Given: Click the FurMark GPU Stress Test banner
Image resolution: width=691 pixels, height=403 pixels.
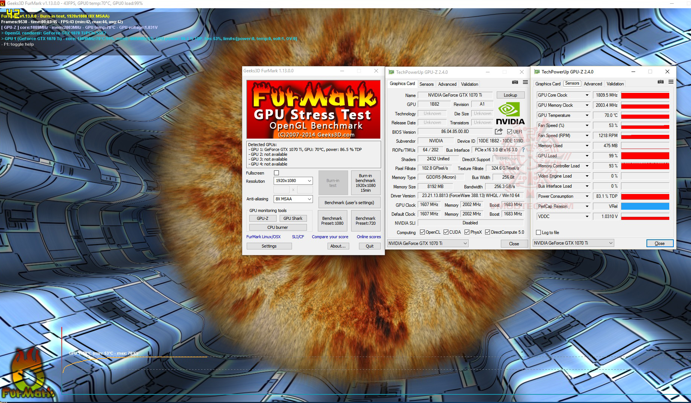Looking at the screenshot, I should [313, 109].
